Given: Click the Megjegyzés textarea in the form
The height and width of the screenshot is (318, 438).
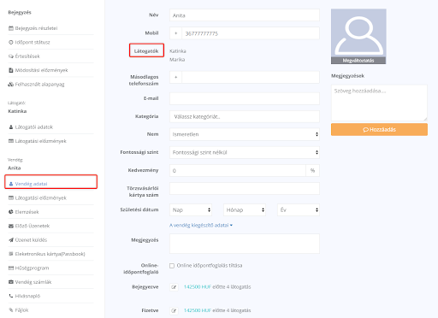Looking at the screenshot, I should 245,244.
